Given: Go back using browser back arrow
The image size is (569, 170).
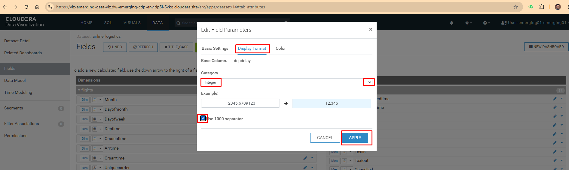Looking at the screenshot, I should (5, 7).
